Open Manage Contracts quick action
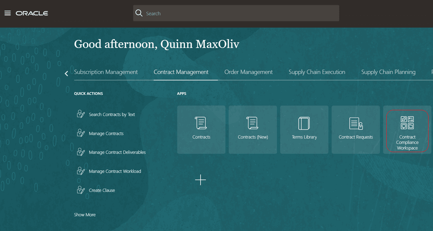The height and width of the screenshot is (231, 433). (106, 134)
